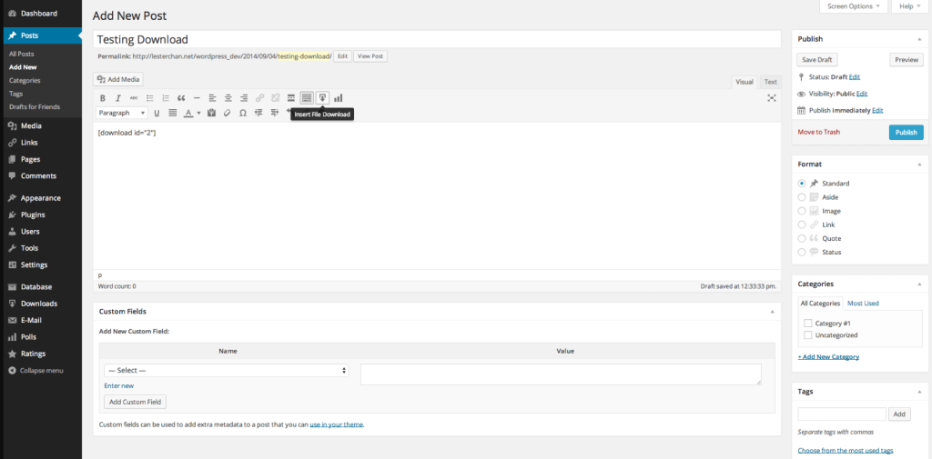
Task: Click the Add Custom Field button
Action: (136, 402)
